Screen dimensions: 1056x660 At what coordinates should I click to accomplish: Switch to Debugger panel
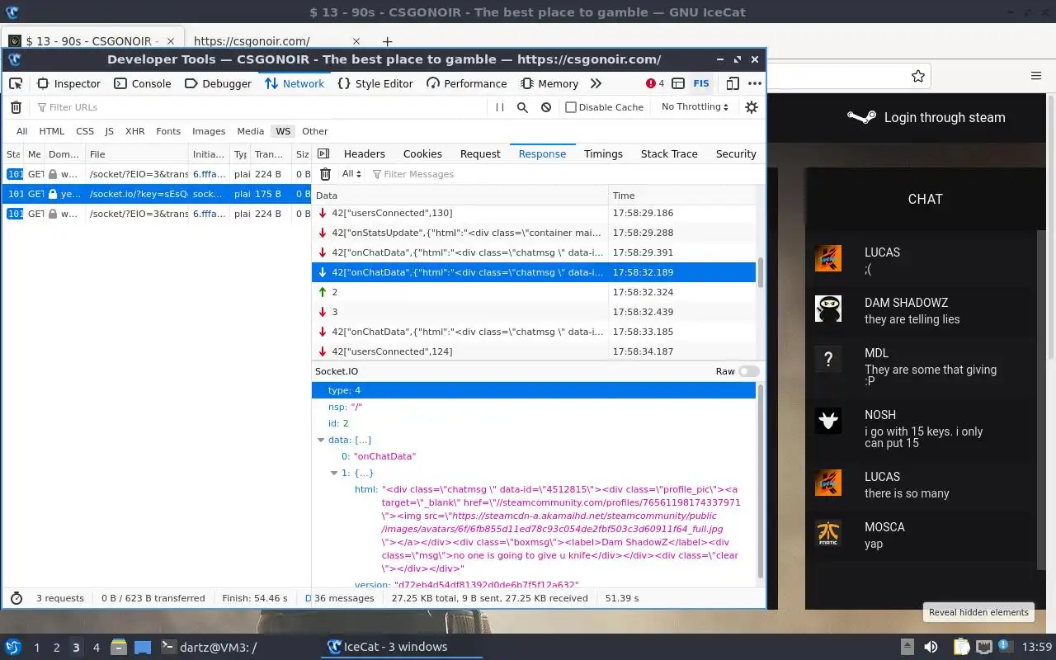click(x=218, y=83)
